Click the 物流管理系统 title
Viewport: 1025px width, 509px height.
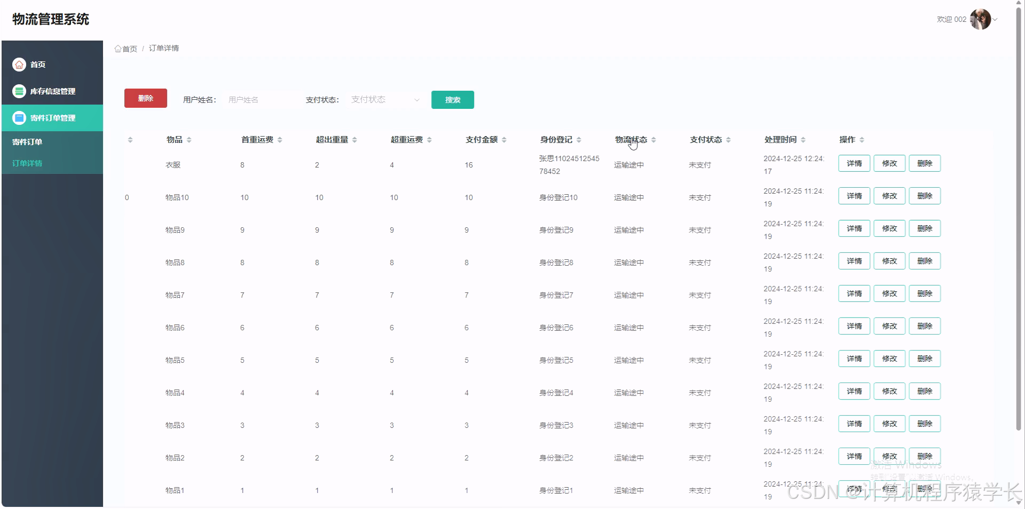pyautogui.click(x=51, y=19)
